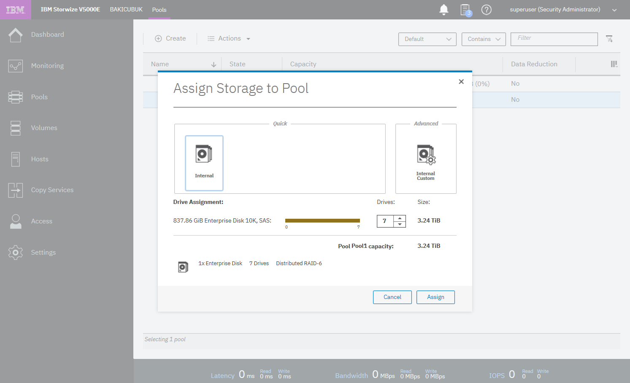Select the Internal Custom advanced option
Screen dimensions: 630x383
pos(426,163)
